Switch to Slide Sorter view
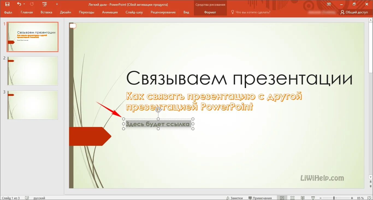 click(292, 198)
